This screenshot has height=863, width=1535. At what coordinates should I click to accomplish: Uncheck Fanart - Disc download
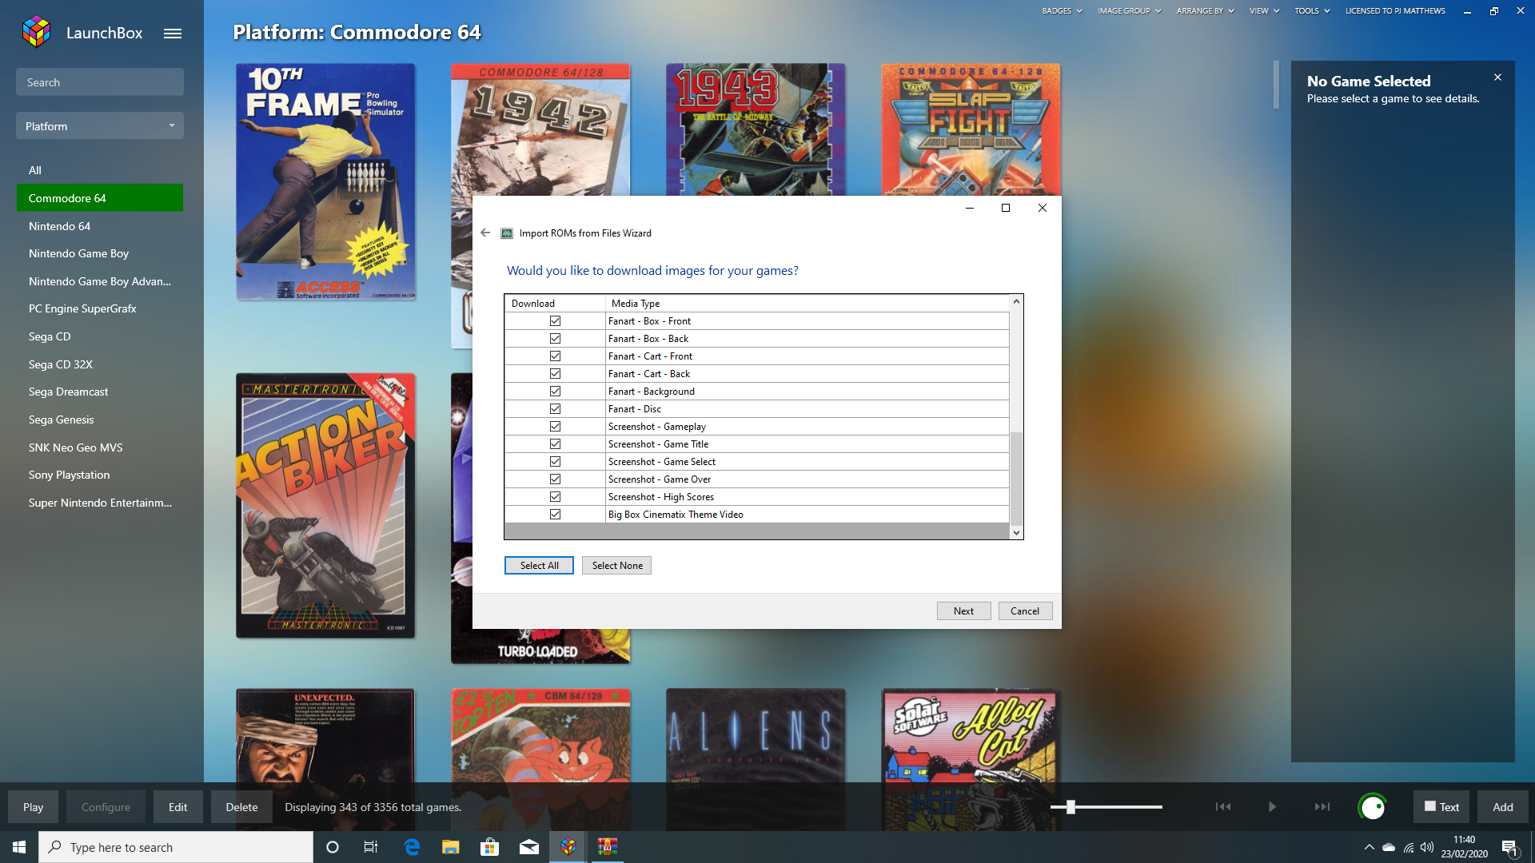click(555, 409)
